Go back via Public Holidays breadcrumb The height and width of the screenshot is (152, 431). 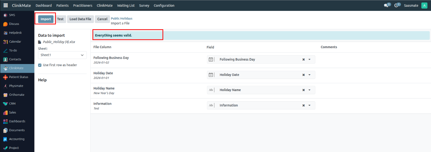121,18
